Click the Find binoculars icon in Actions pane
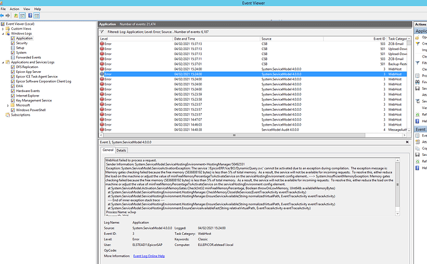Image resolution: width=427 pixels, height=264 pixels. coord(417,82)
